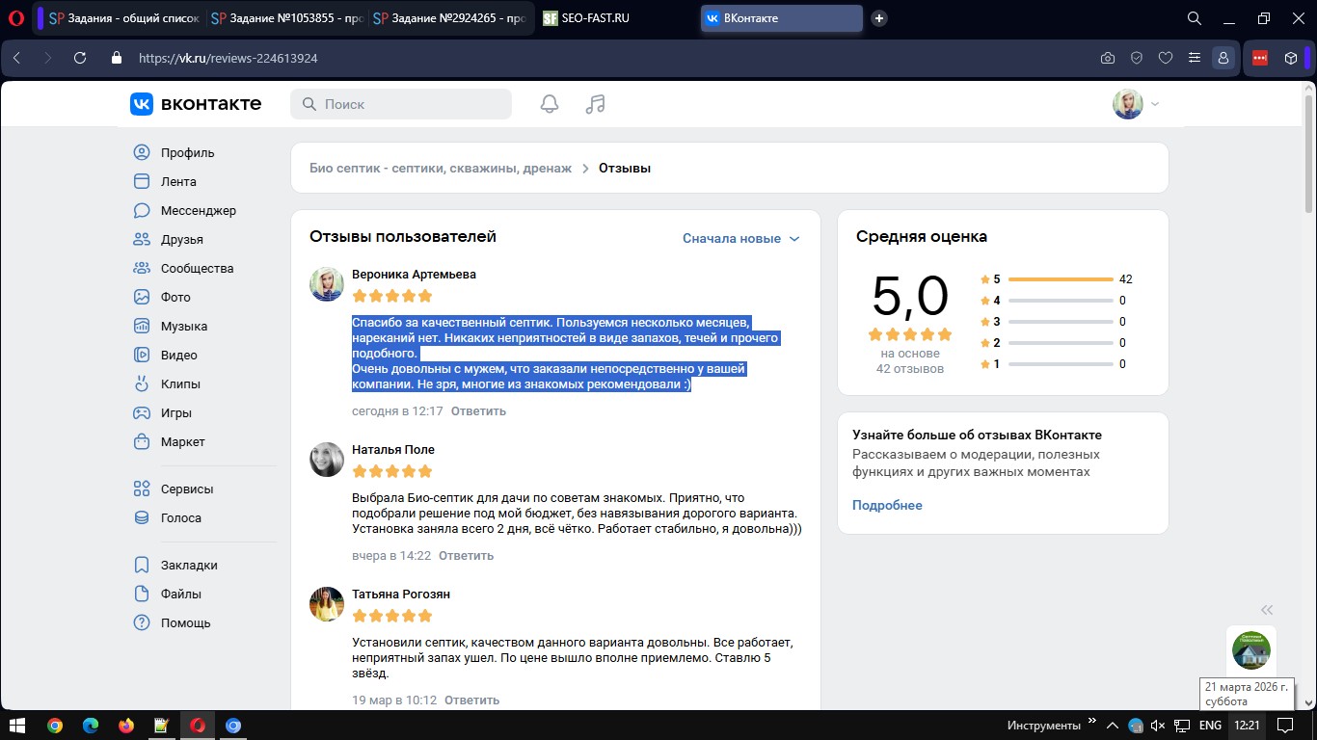The height and width of the screenshot is (740, 1317).
Task: Open the red password manager extension
Action: (x=1260, y=58)
